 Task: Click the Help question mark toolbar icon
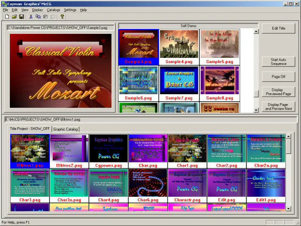point(62,17)
